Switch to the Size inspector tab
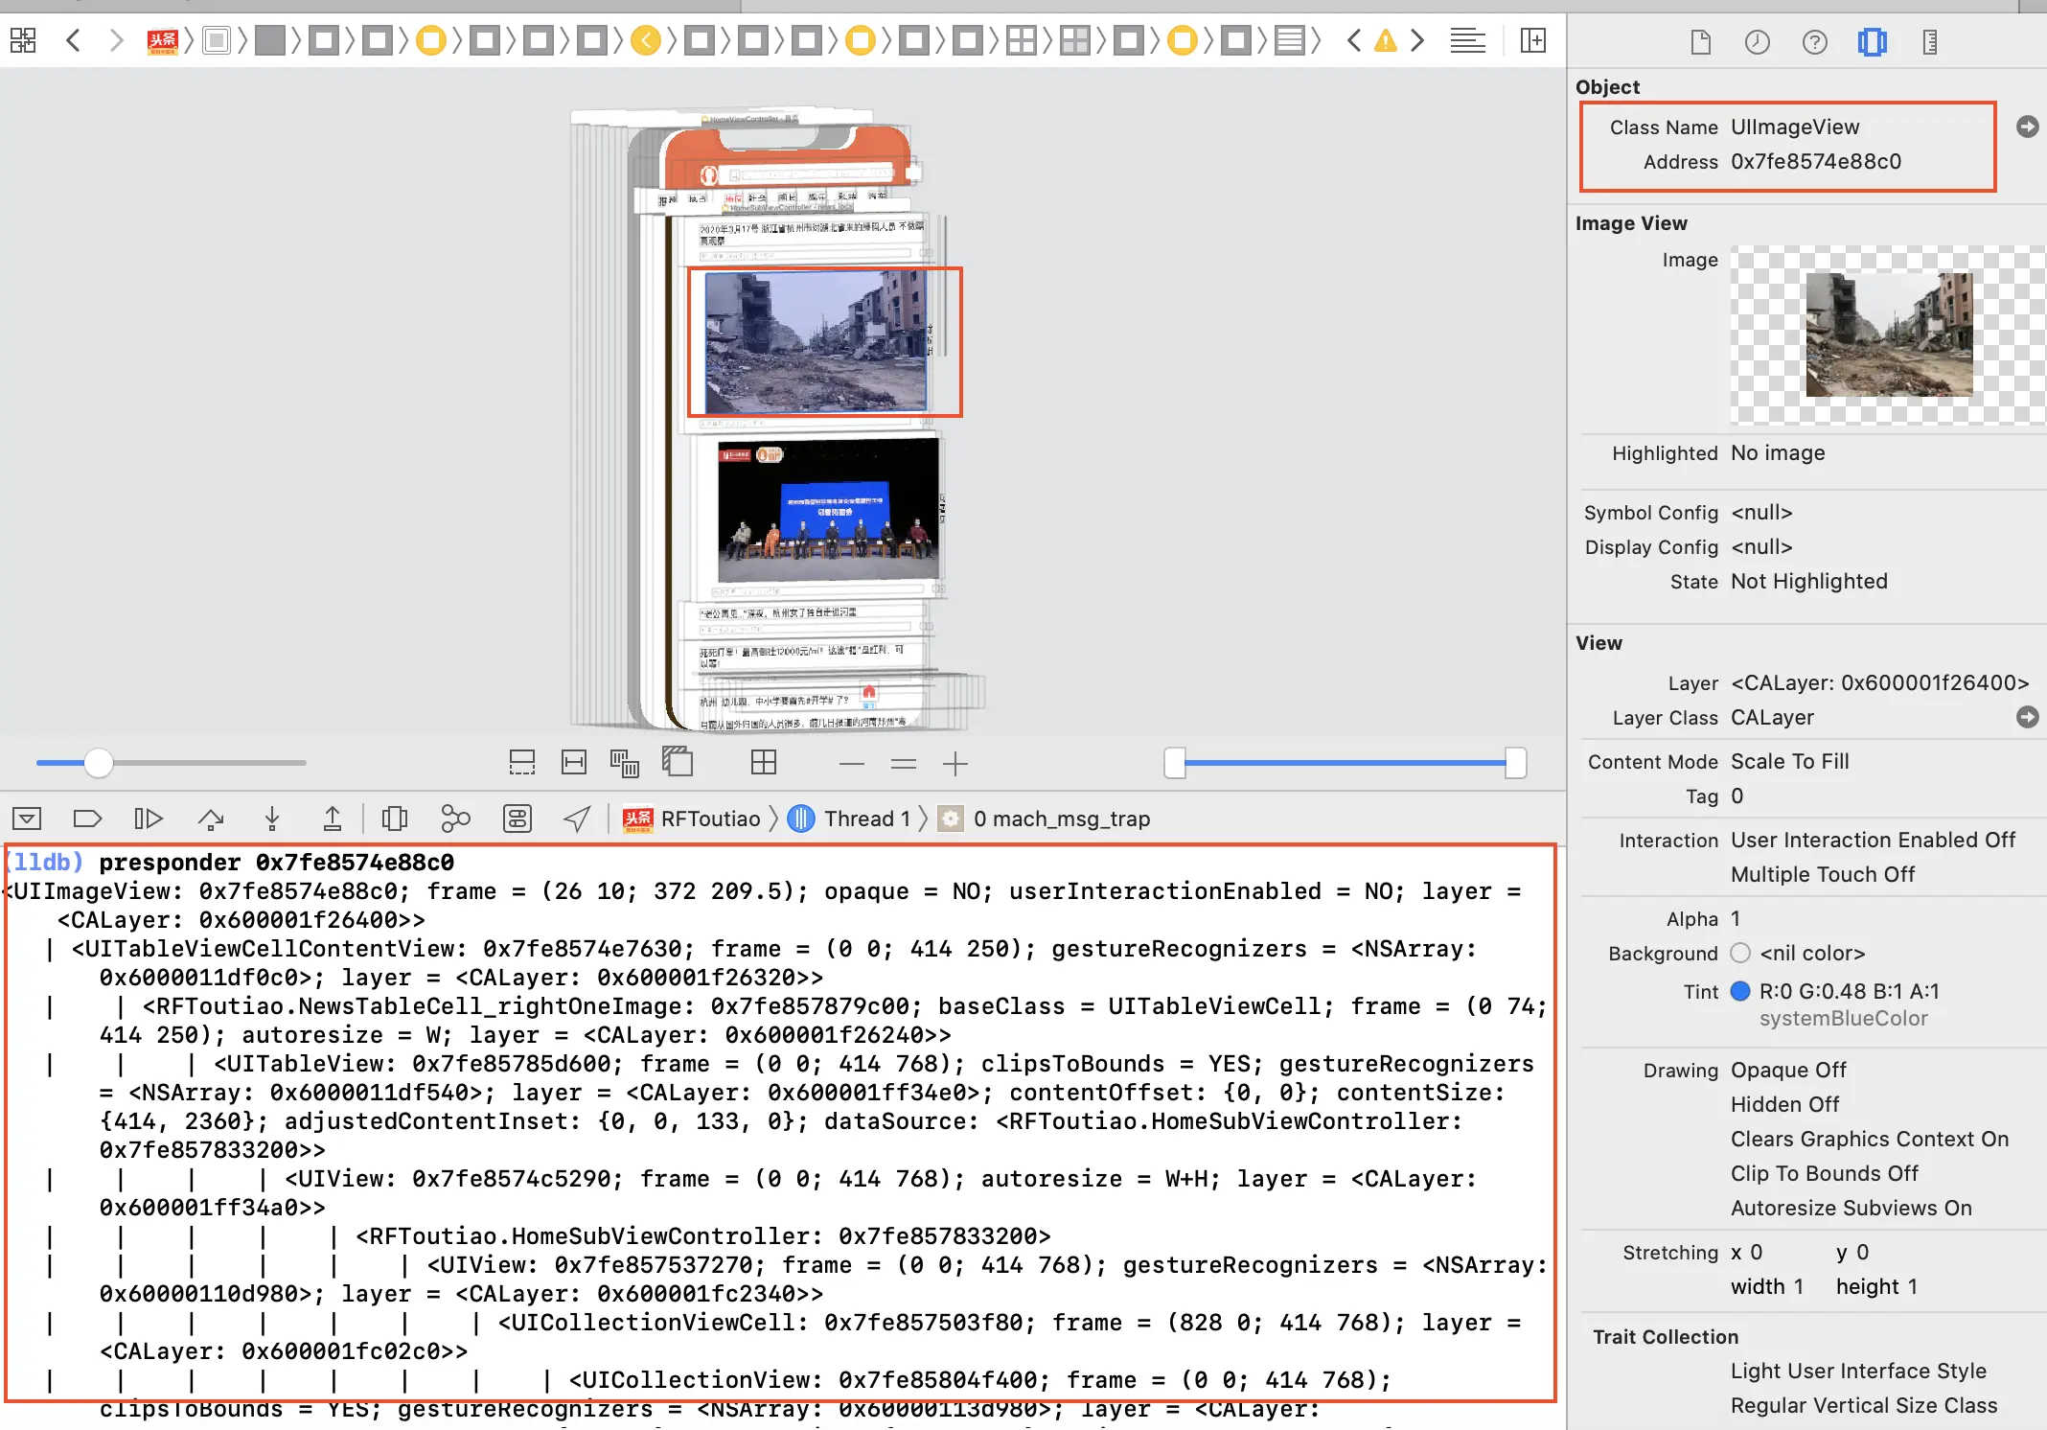This screenshot has height=1430, width=2047. [1929, 42]
